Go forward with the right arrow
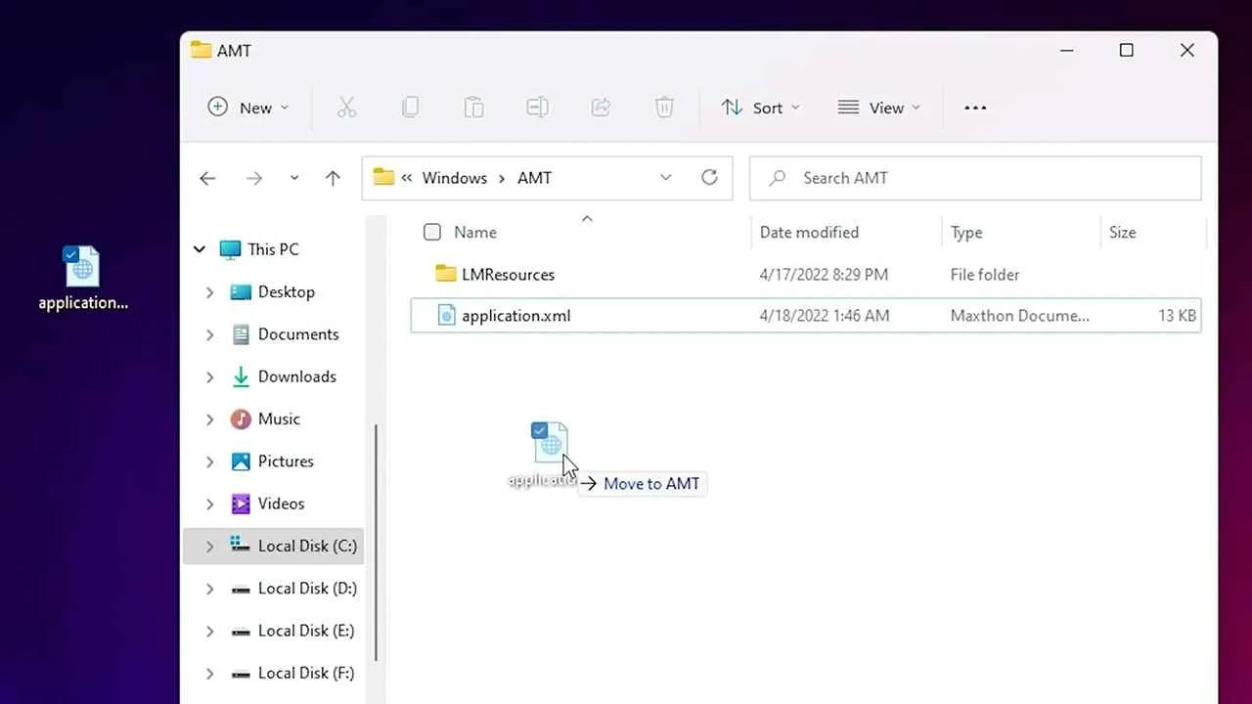The image size is (1252, 704). click(x=254, y=178)
